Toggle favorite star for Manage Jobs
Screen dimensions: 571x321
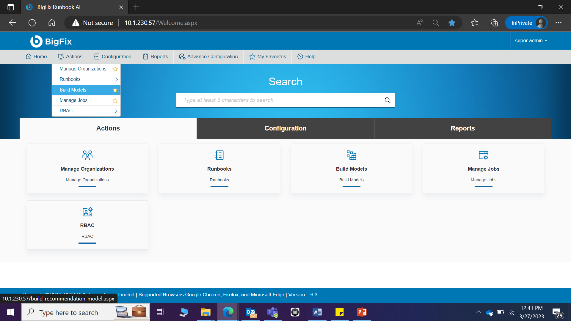click(115, 100)
